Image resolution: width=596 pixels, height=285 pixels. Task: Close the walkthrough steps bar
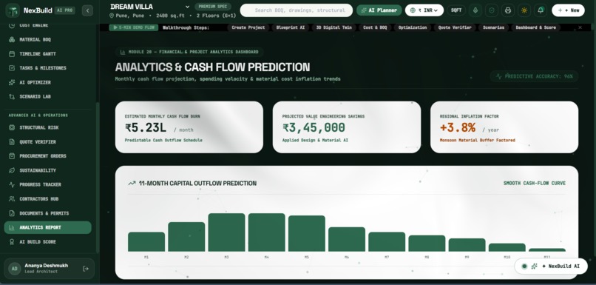[x=580, y=27]
